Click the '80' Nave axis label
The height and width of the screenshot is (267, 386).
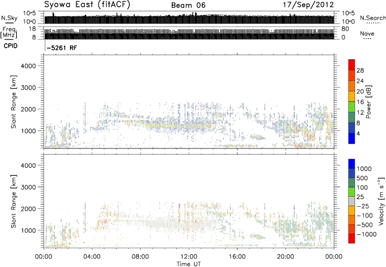345,29
